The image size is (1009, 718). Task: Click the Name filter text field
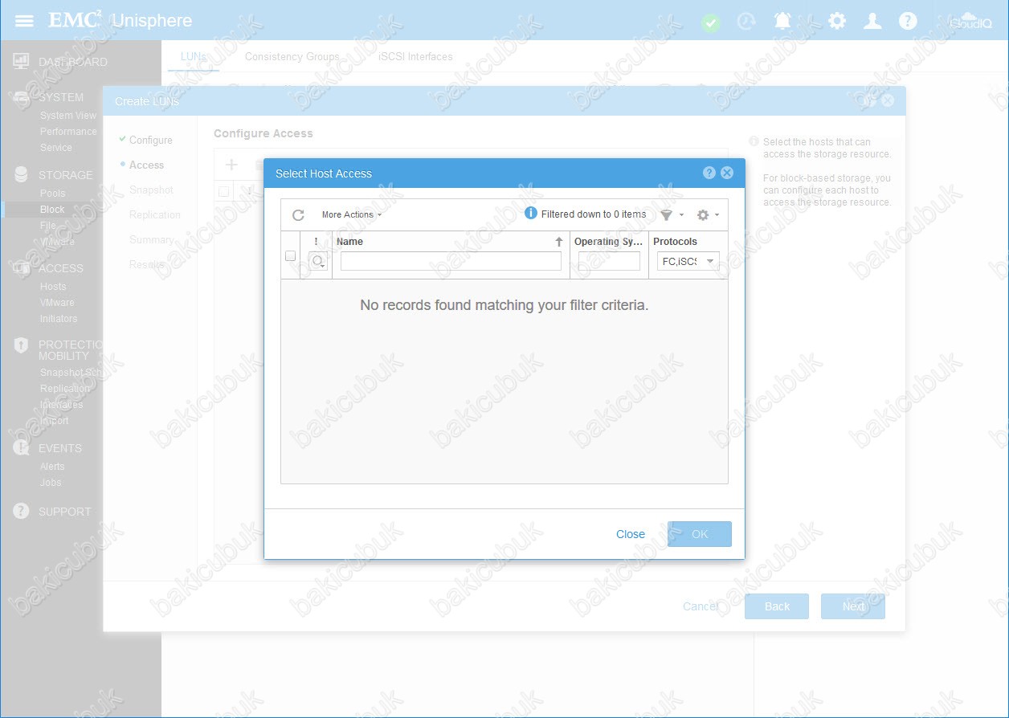(451, 261)
